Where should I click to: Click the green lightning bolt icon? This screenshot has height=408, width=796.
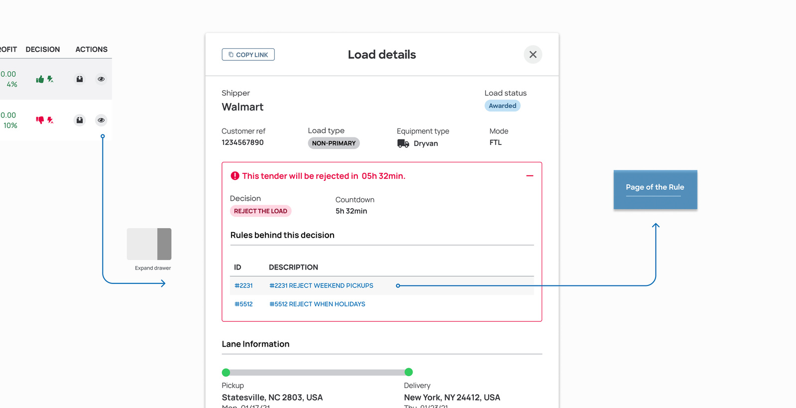50,79
